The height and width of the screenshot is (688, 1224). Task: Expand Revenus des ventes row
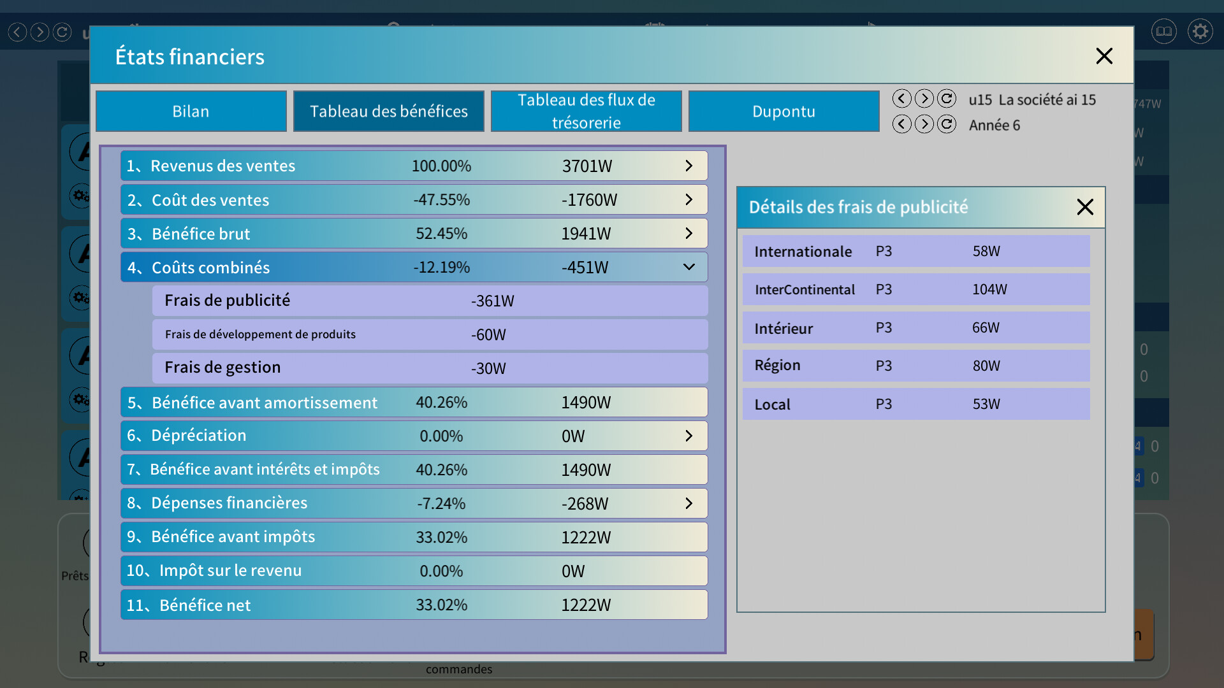click(x=688, y=166)
